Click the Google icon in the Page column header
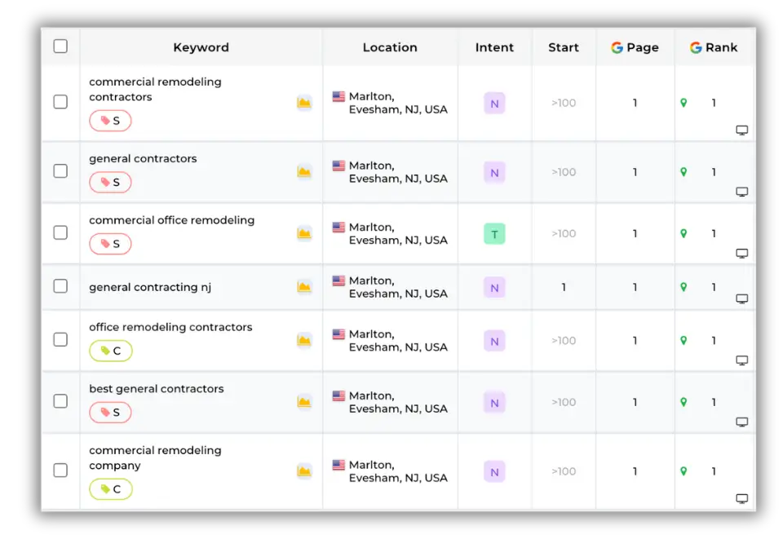This screenshot has width=783, height=539. 616,47
